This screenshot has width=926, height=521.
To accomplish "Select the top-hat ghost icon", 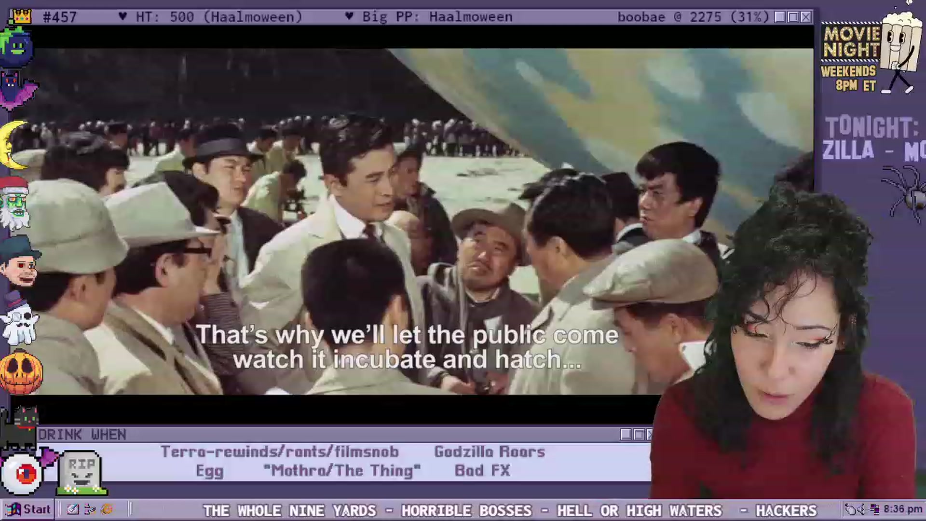I will coord(19,318).
